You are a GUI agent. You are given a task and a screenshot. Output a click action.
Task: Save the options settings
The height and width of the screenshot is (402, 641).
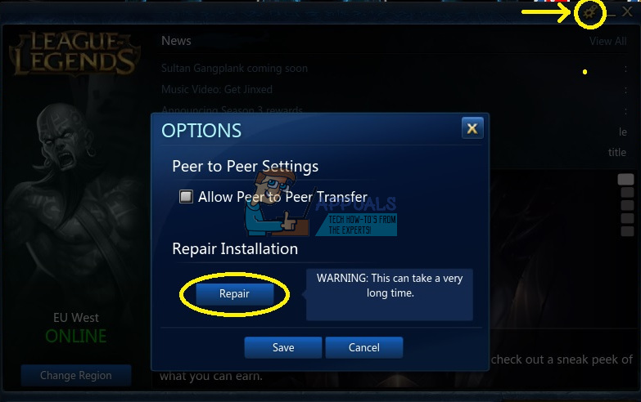[283, 347]
